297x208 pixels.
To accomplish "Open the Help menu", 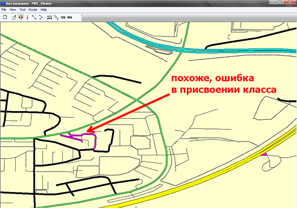I will click(44, 10).
